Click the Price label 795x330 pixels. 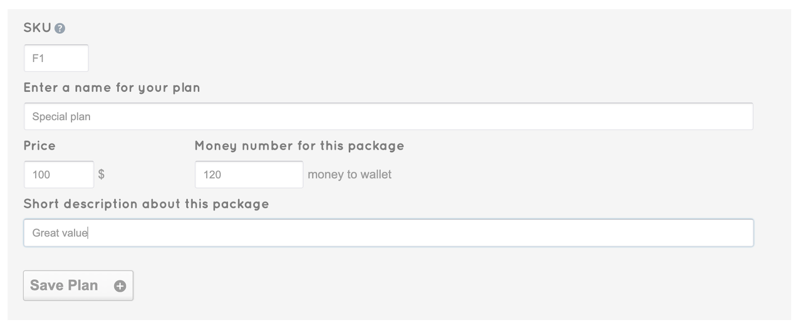tap(40, 146)
